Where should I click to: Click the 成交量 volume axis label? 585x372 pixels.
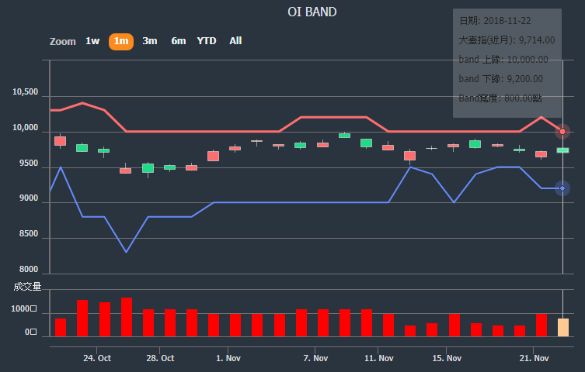[x=27, y=287]
